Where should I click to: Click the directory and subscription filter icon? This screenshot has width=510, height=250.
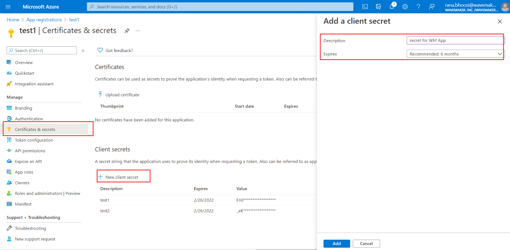378,7
